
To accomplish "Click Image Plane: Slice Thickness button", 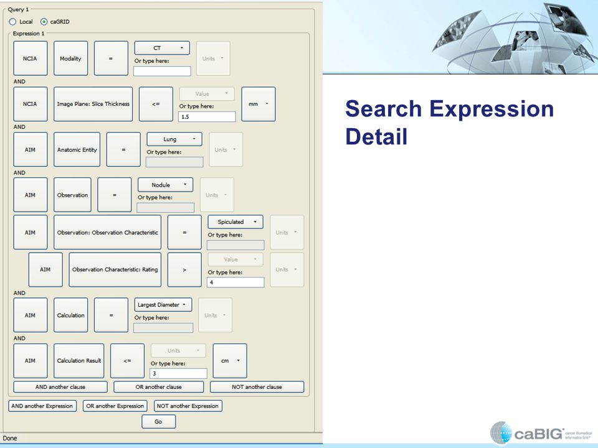I will tap(93, 104).
